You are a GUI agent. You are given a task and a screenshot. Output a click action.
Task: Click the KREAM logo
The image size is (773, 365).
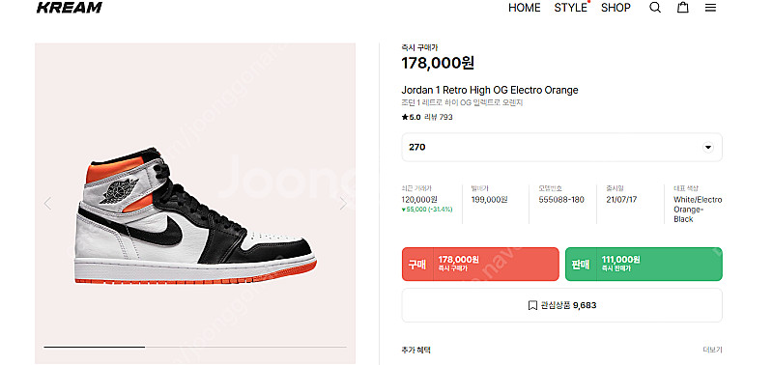[69, 8]
